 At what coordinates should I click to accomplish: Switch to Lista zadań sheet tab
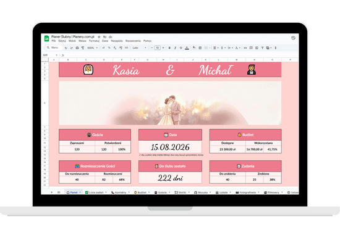pyautogui.click(x=96, y=192)
